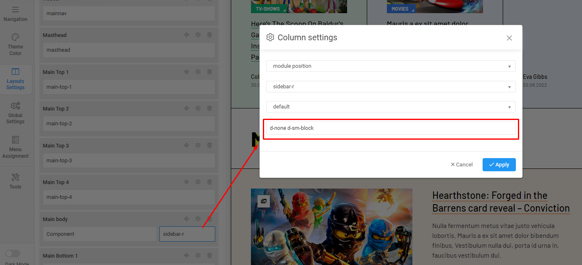The height and width of the screenshot is (265, 582).
Task: Click move icon on Main body row
Action: pyautogui.click(x=186, y=219)
